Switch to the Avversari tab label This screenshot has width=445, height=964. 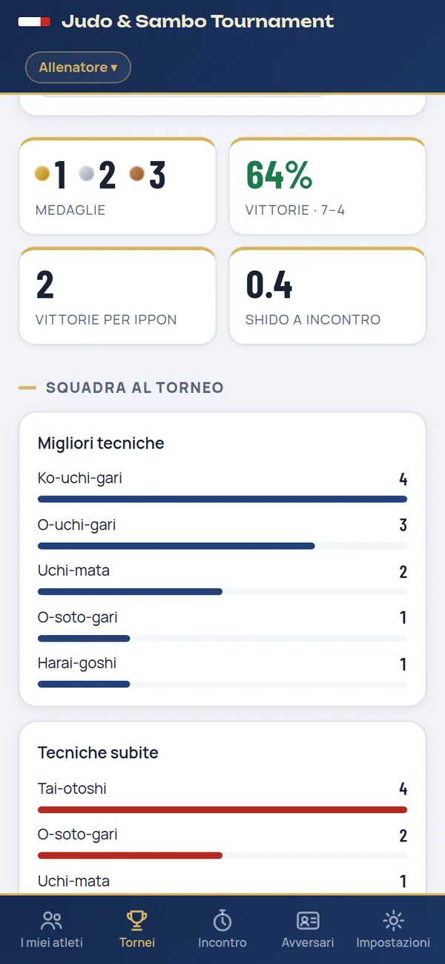(x=308, y=942)
